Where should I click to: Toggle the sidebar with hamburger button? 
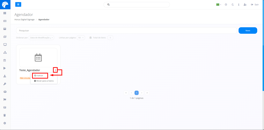[18, 5]
